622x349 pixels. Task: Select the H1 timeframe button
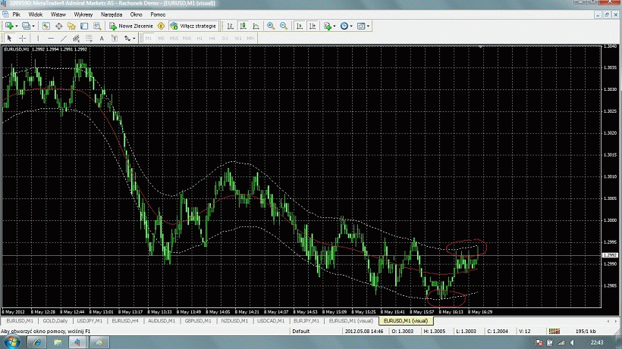click(199, 39)
